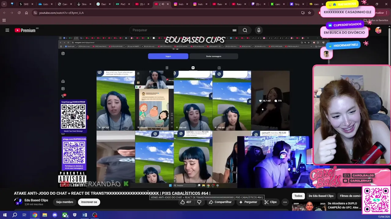Open Edu Based Clips channel avatar
Viewport: 391px width, 219px height.
tap(18, 202)
